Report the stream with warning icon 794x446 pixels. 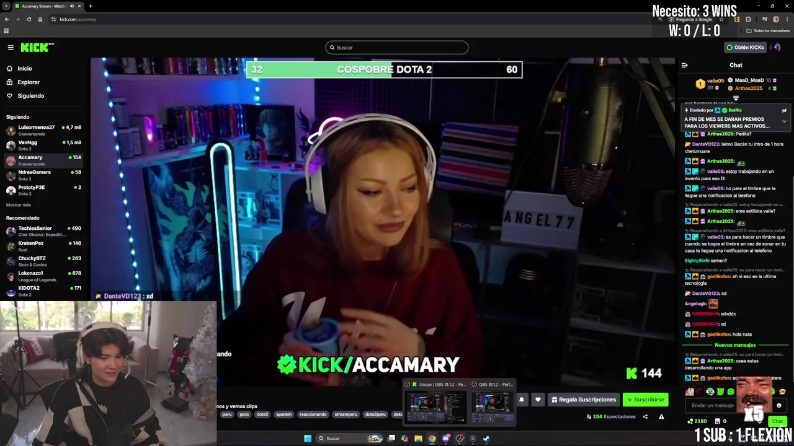tap(661, 417)
